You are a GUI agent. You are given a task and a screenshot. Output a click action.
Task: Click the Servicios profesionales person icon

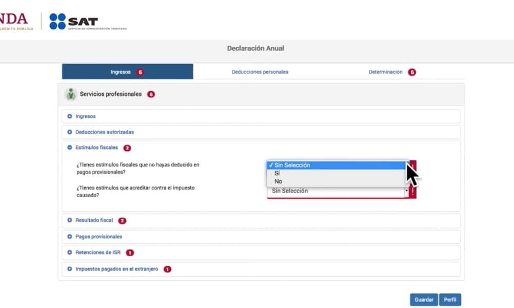pyautogui.click(x=70, y=94)
